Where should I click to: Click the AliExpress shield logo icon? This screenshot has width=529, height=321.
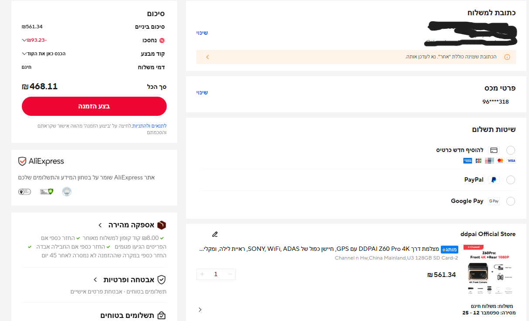(x=22, y=162)
